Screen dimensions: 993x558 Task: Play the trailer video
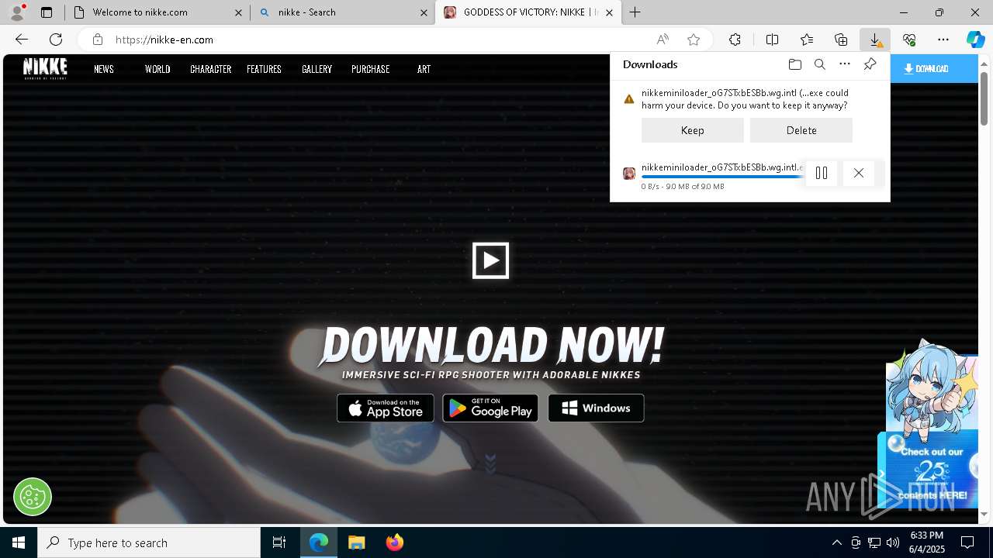click(x=490, y=260)
